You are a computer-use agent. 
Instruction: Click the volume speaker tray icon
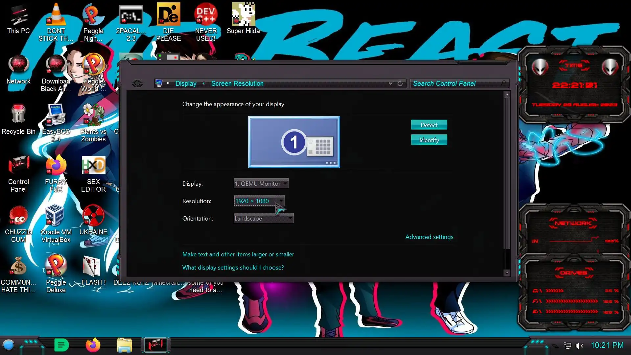tap(579, 345)
